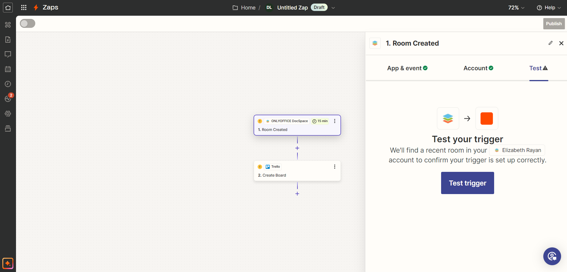Click the Publish button
The width and height of the screenshot is (567, 272).
click(x=554, y=24)
